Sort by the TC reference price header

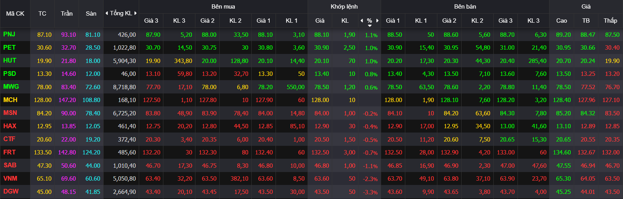(42, 14)
